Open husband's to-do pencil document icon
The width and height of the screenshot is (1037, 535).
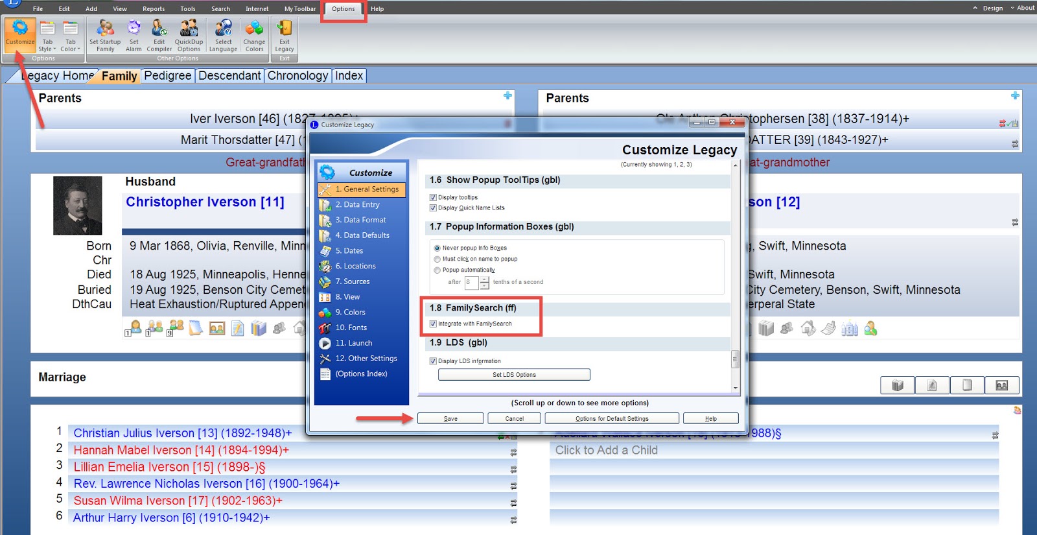pyautogui.click(x=238, y=329)
